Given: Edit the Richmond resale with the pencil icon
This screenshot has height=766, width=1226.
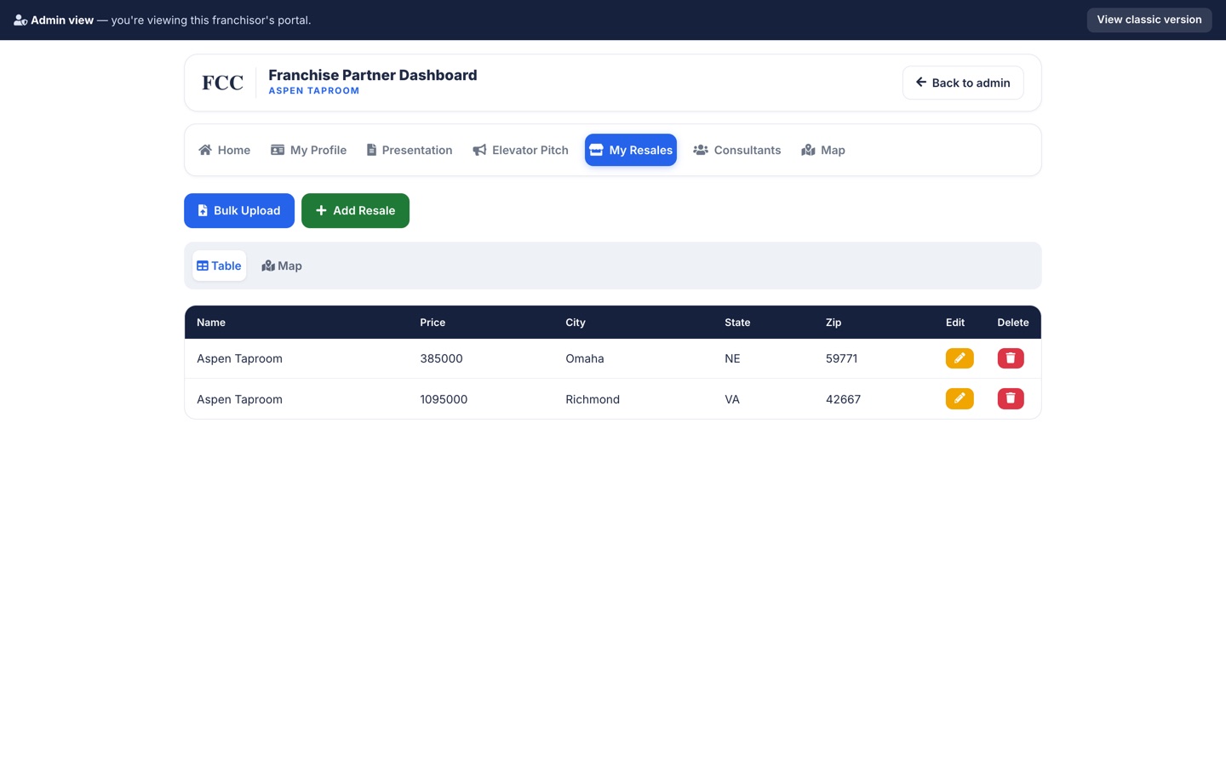Looking at the screenshot, I should click(960, 398).
